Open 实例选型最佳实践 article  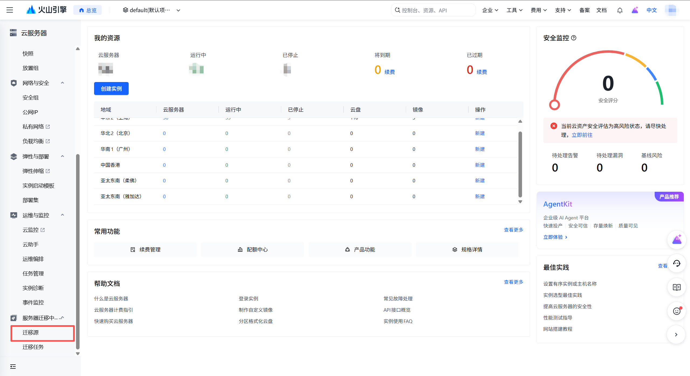[x=563, y=295]
